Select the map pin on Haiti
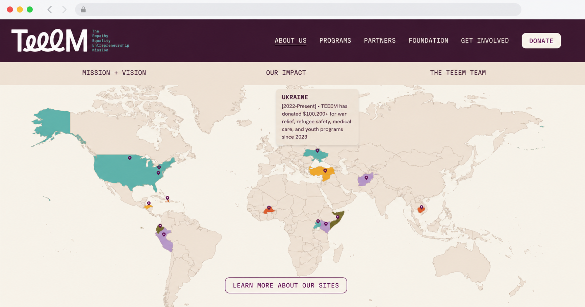585x307 pixels. coord(168,198)
